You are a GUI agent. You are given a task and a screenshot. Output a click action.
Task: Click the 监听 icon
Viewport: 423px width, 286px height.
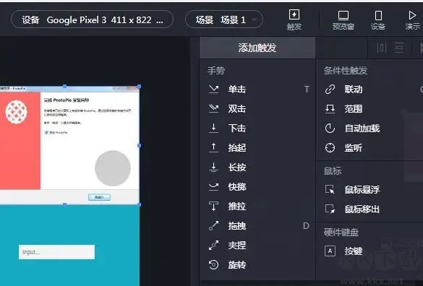tap(330, 148)
